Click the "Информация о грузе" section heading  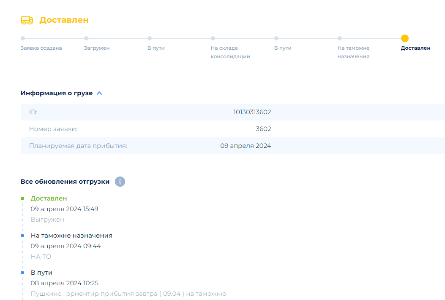pyautogui.click(x=57, y=93)
